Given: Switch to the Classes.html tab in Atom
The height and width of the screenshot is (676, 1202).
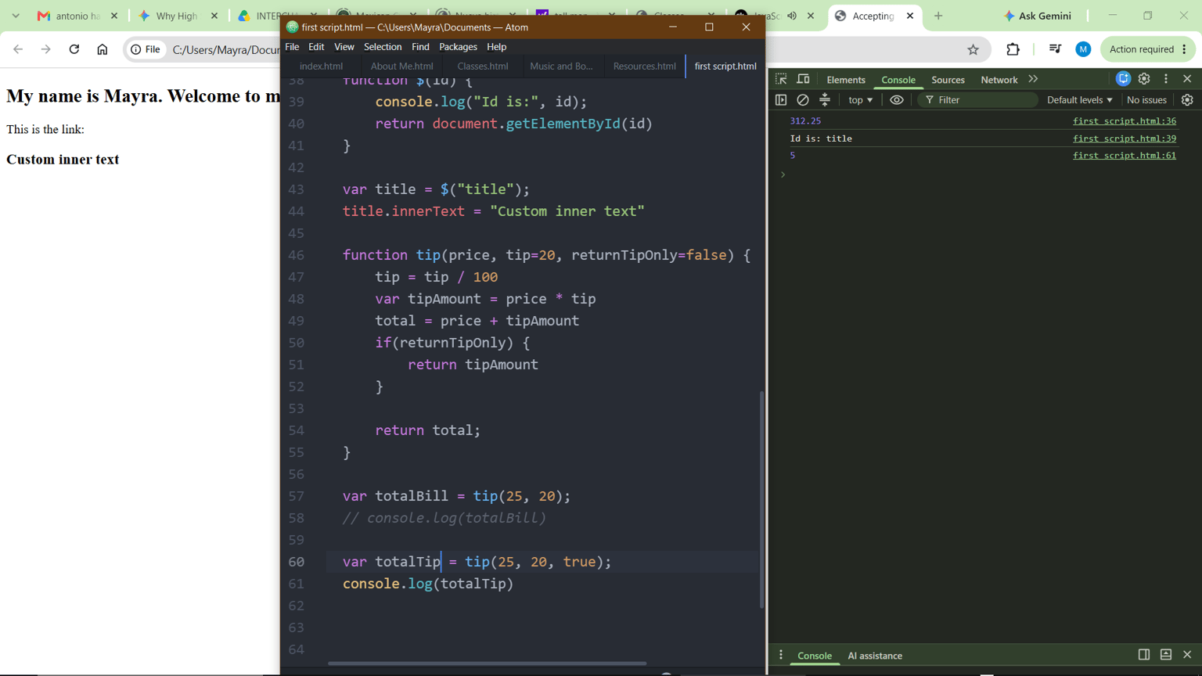Looking at the screenshot, I should pos(483,67).
